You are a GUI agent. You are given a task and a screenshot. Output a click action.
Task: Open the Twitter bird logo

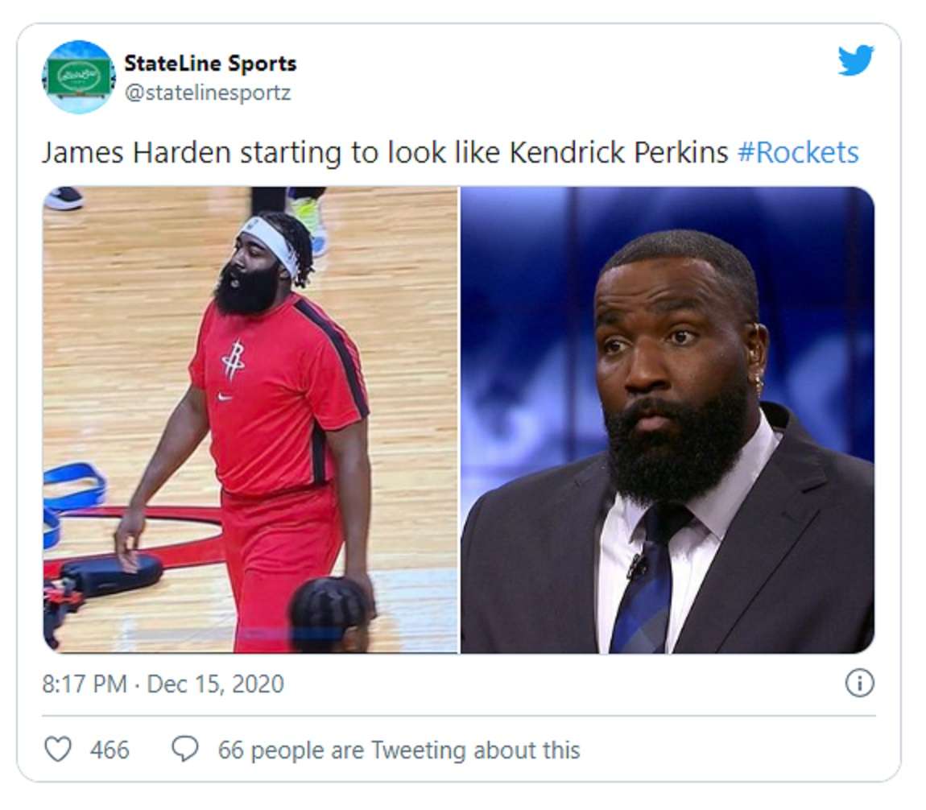tap(856, 60)
